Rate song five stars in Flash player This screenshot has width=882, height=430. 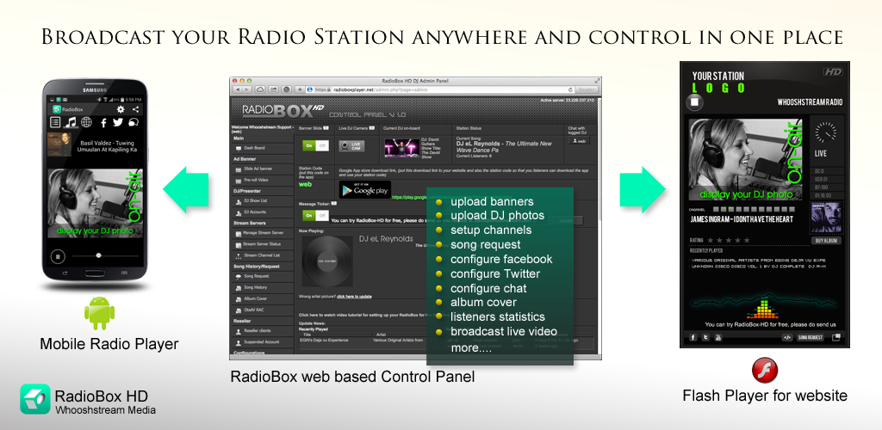pyautogui.click(x=747, y=240)
